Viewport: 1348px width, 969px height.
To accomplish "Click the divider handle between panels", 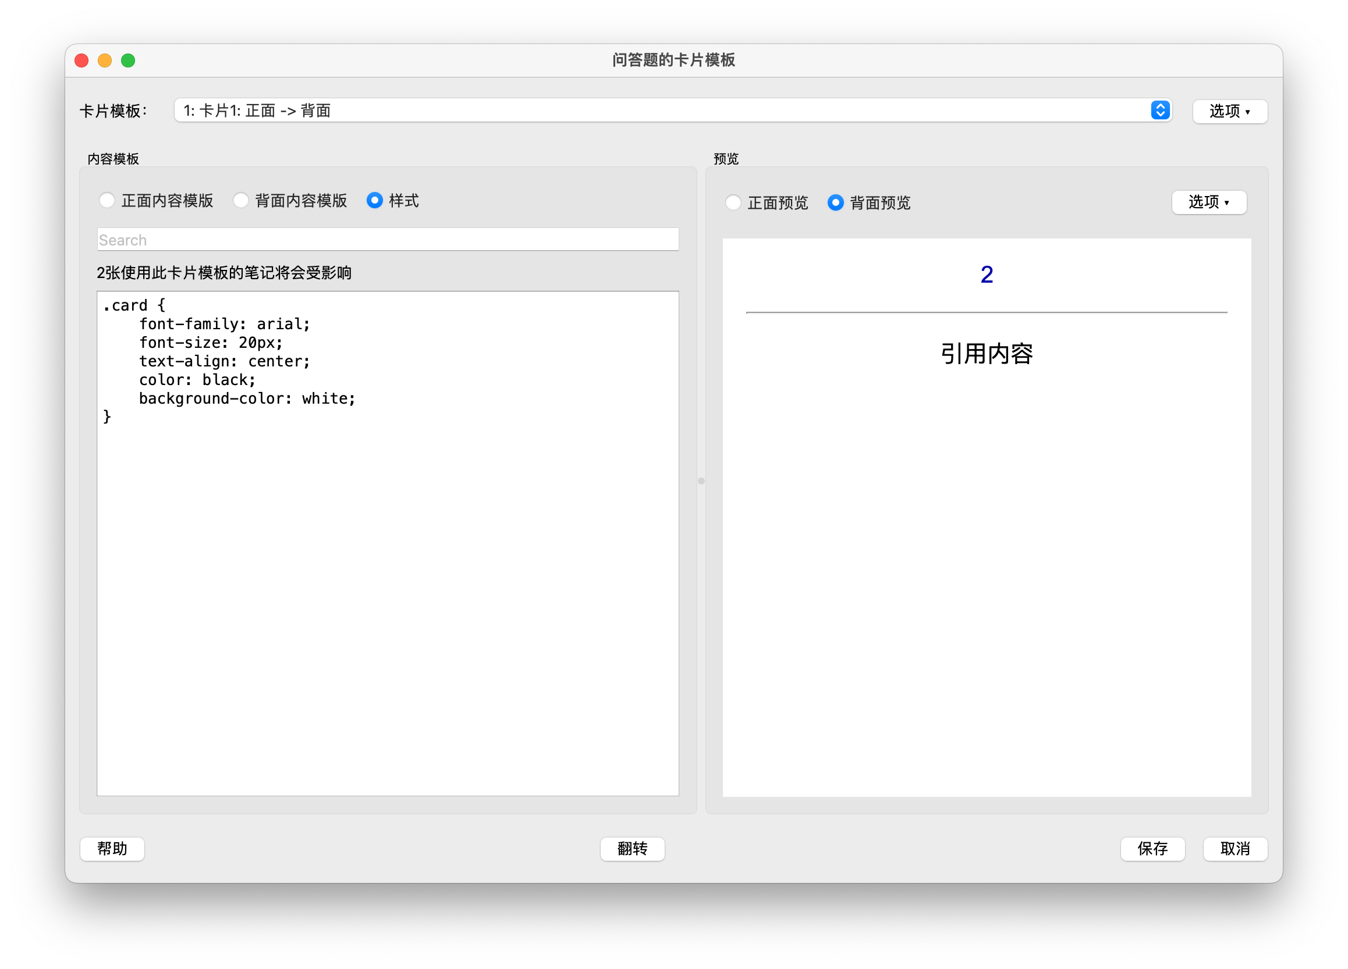I will pyautogui.click(x=701, y=482).
